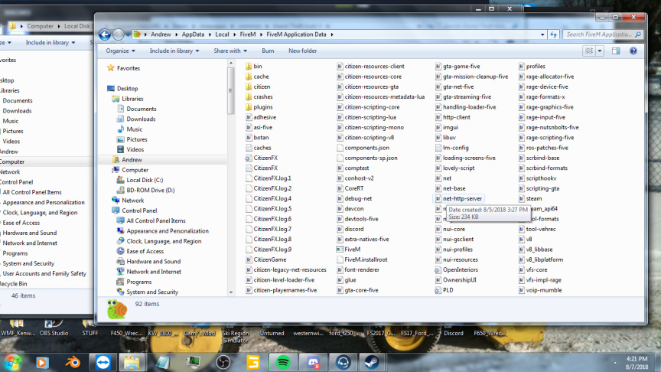This screenshot has height=372, width=661.
Task: Open the Include in library dropdown
Action: (x=174, y=51)
